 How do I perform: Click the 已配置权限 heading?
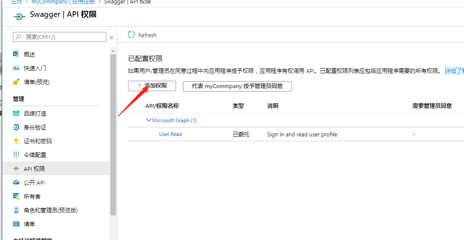(x=145, y=59)
